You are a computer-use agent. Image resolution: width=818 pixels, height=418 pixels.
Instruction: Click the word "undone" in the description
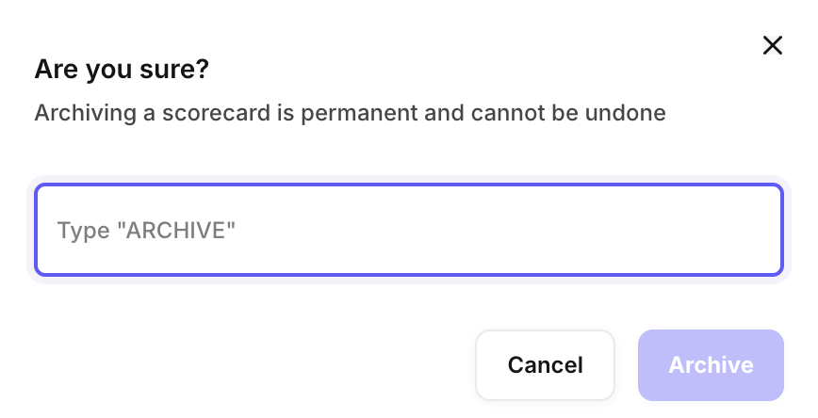click(630, 114)
